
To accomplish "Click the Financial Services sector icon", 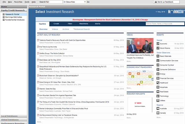I will pos(158,78).
